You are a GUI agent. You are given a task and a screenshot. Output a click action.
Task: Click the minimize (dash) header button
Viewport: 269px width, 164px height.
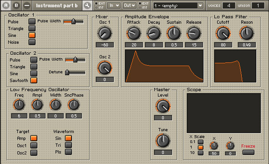[27, 5]
